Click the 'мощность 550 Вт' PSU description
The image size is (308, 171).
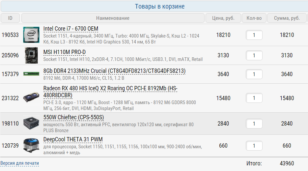click(x=119, y=128)
